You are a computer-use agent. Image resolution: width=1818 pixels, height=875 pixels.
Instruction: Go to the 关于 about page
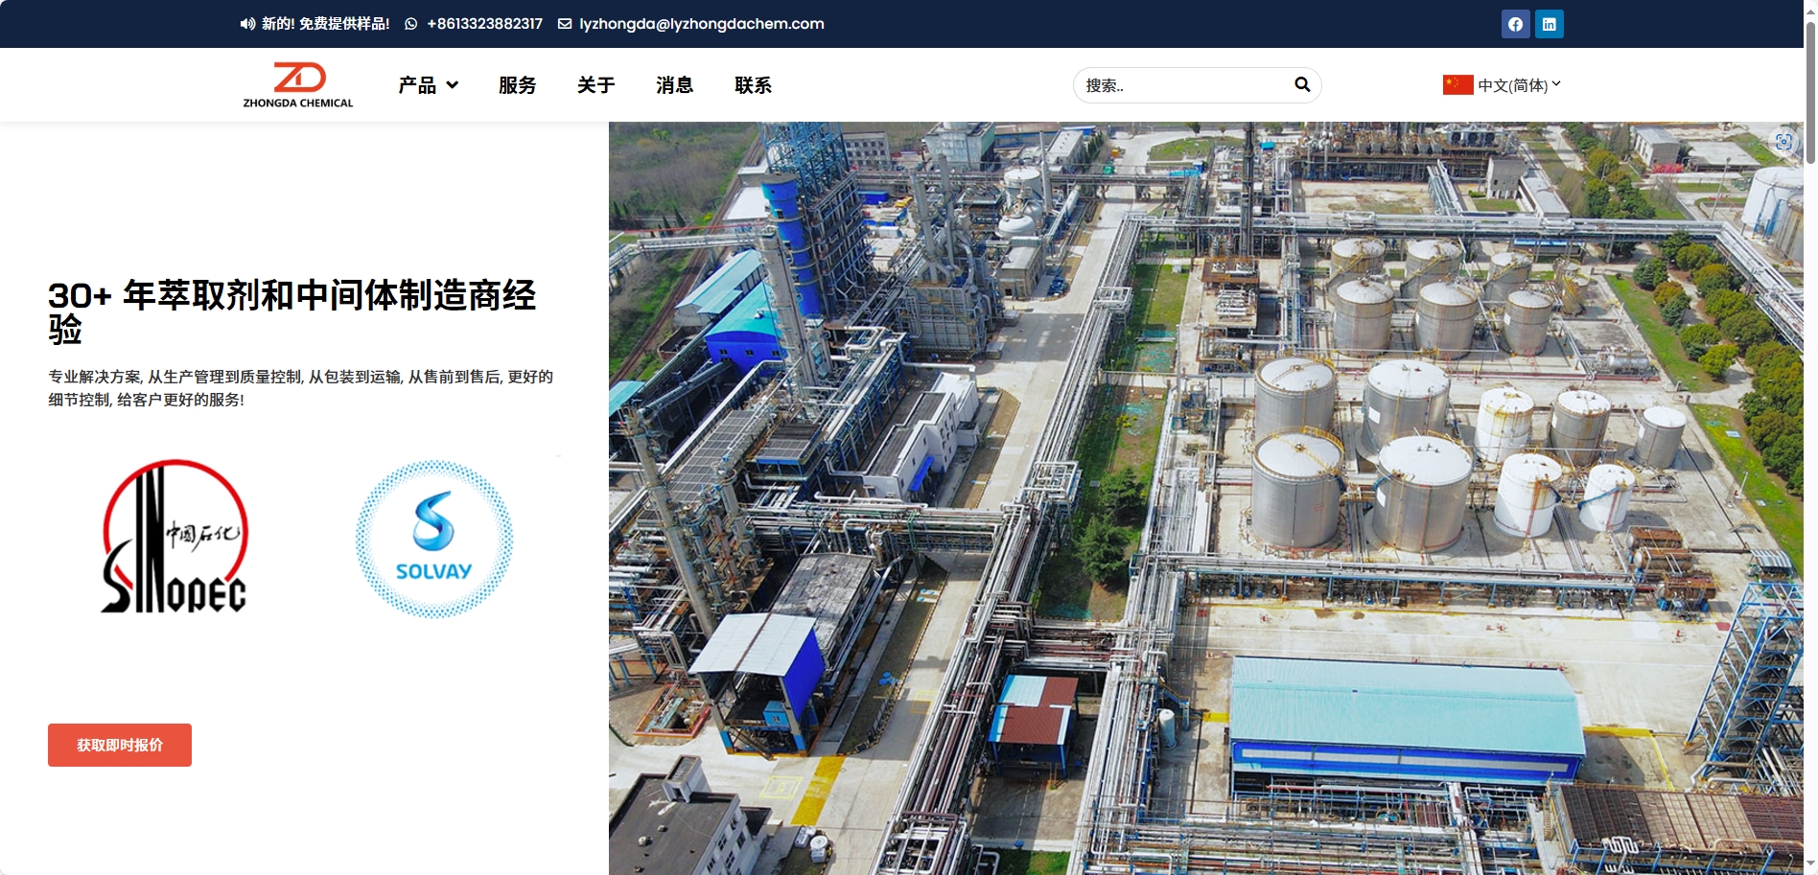click(595, 85)
